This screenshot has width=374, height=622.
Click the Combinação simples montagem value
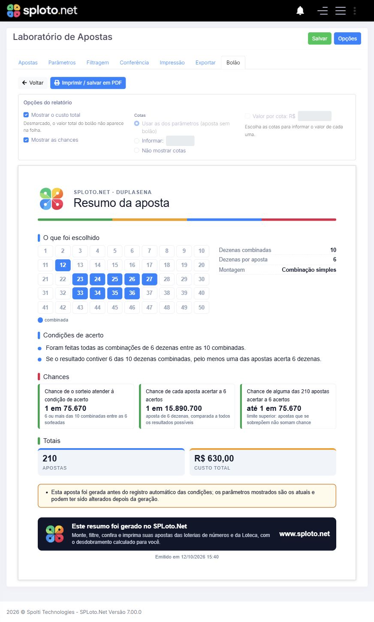309,270
